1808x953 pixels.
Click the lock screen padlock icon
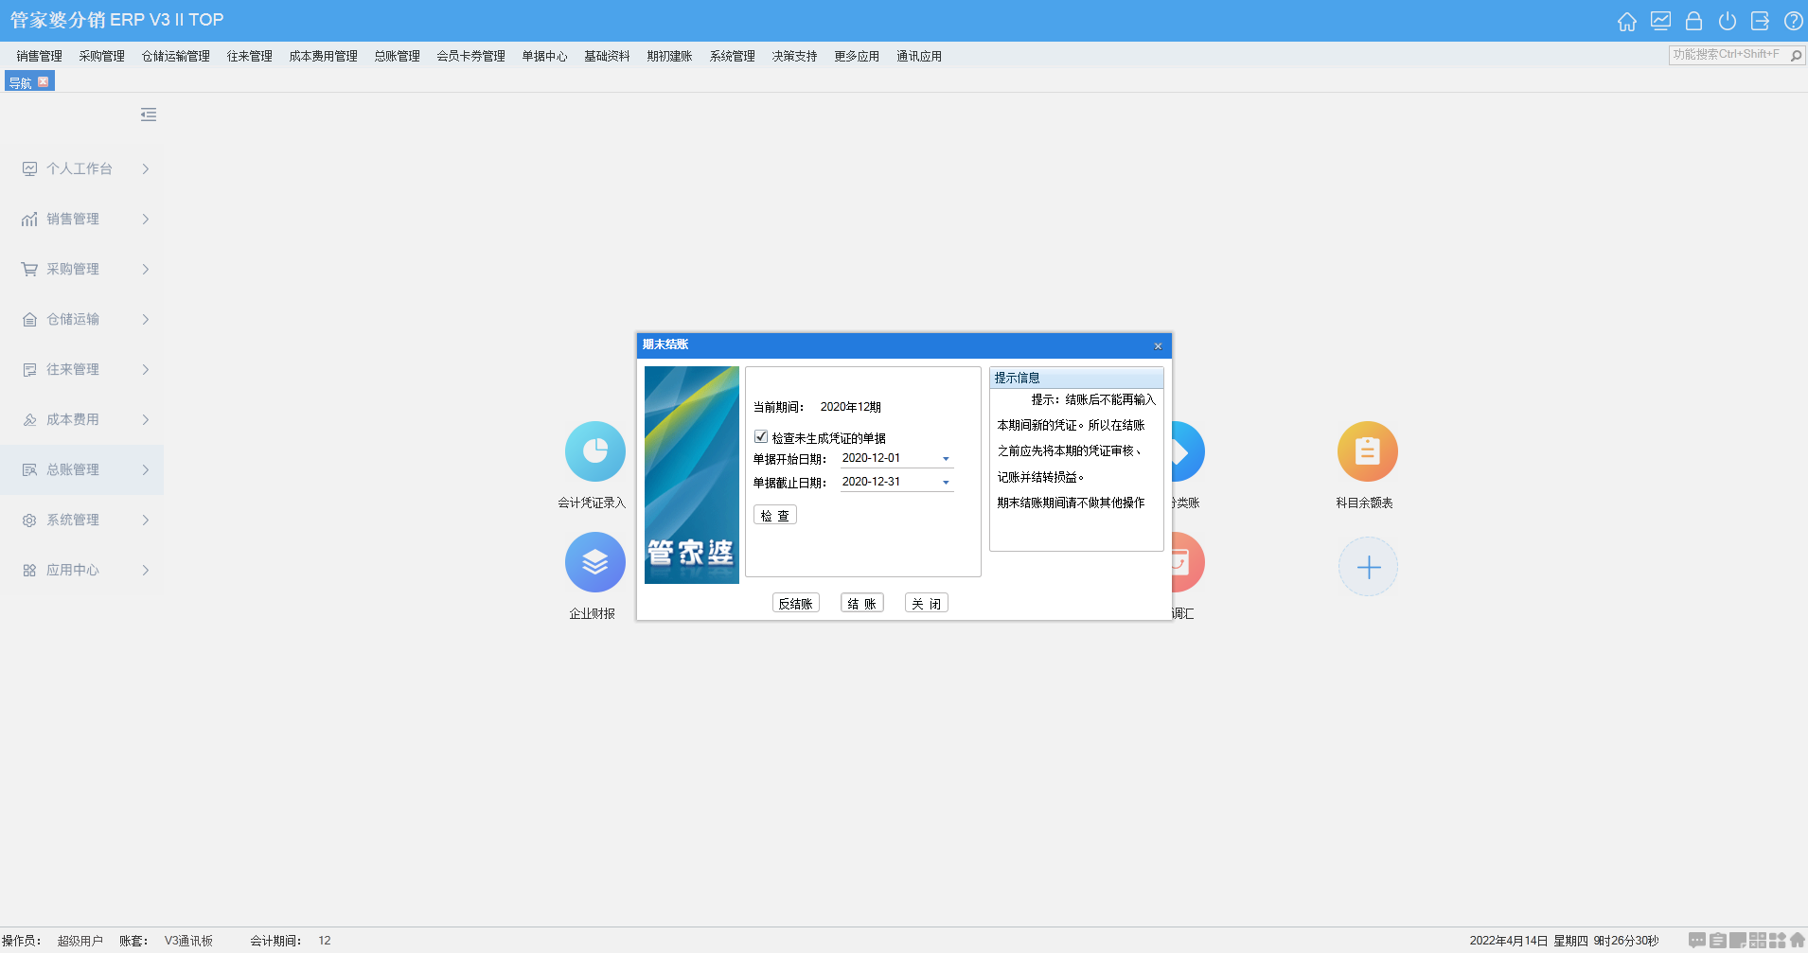click(x=1693, y=21)
